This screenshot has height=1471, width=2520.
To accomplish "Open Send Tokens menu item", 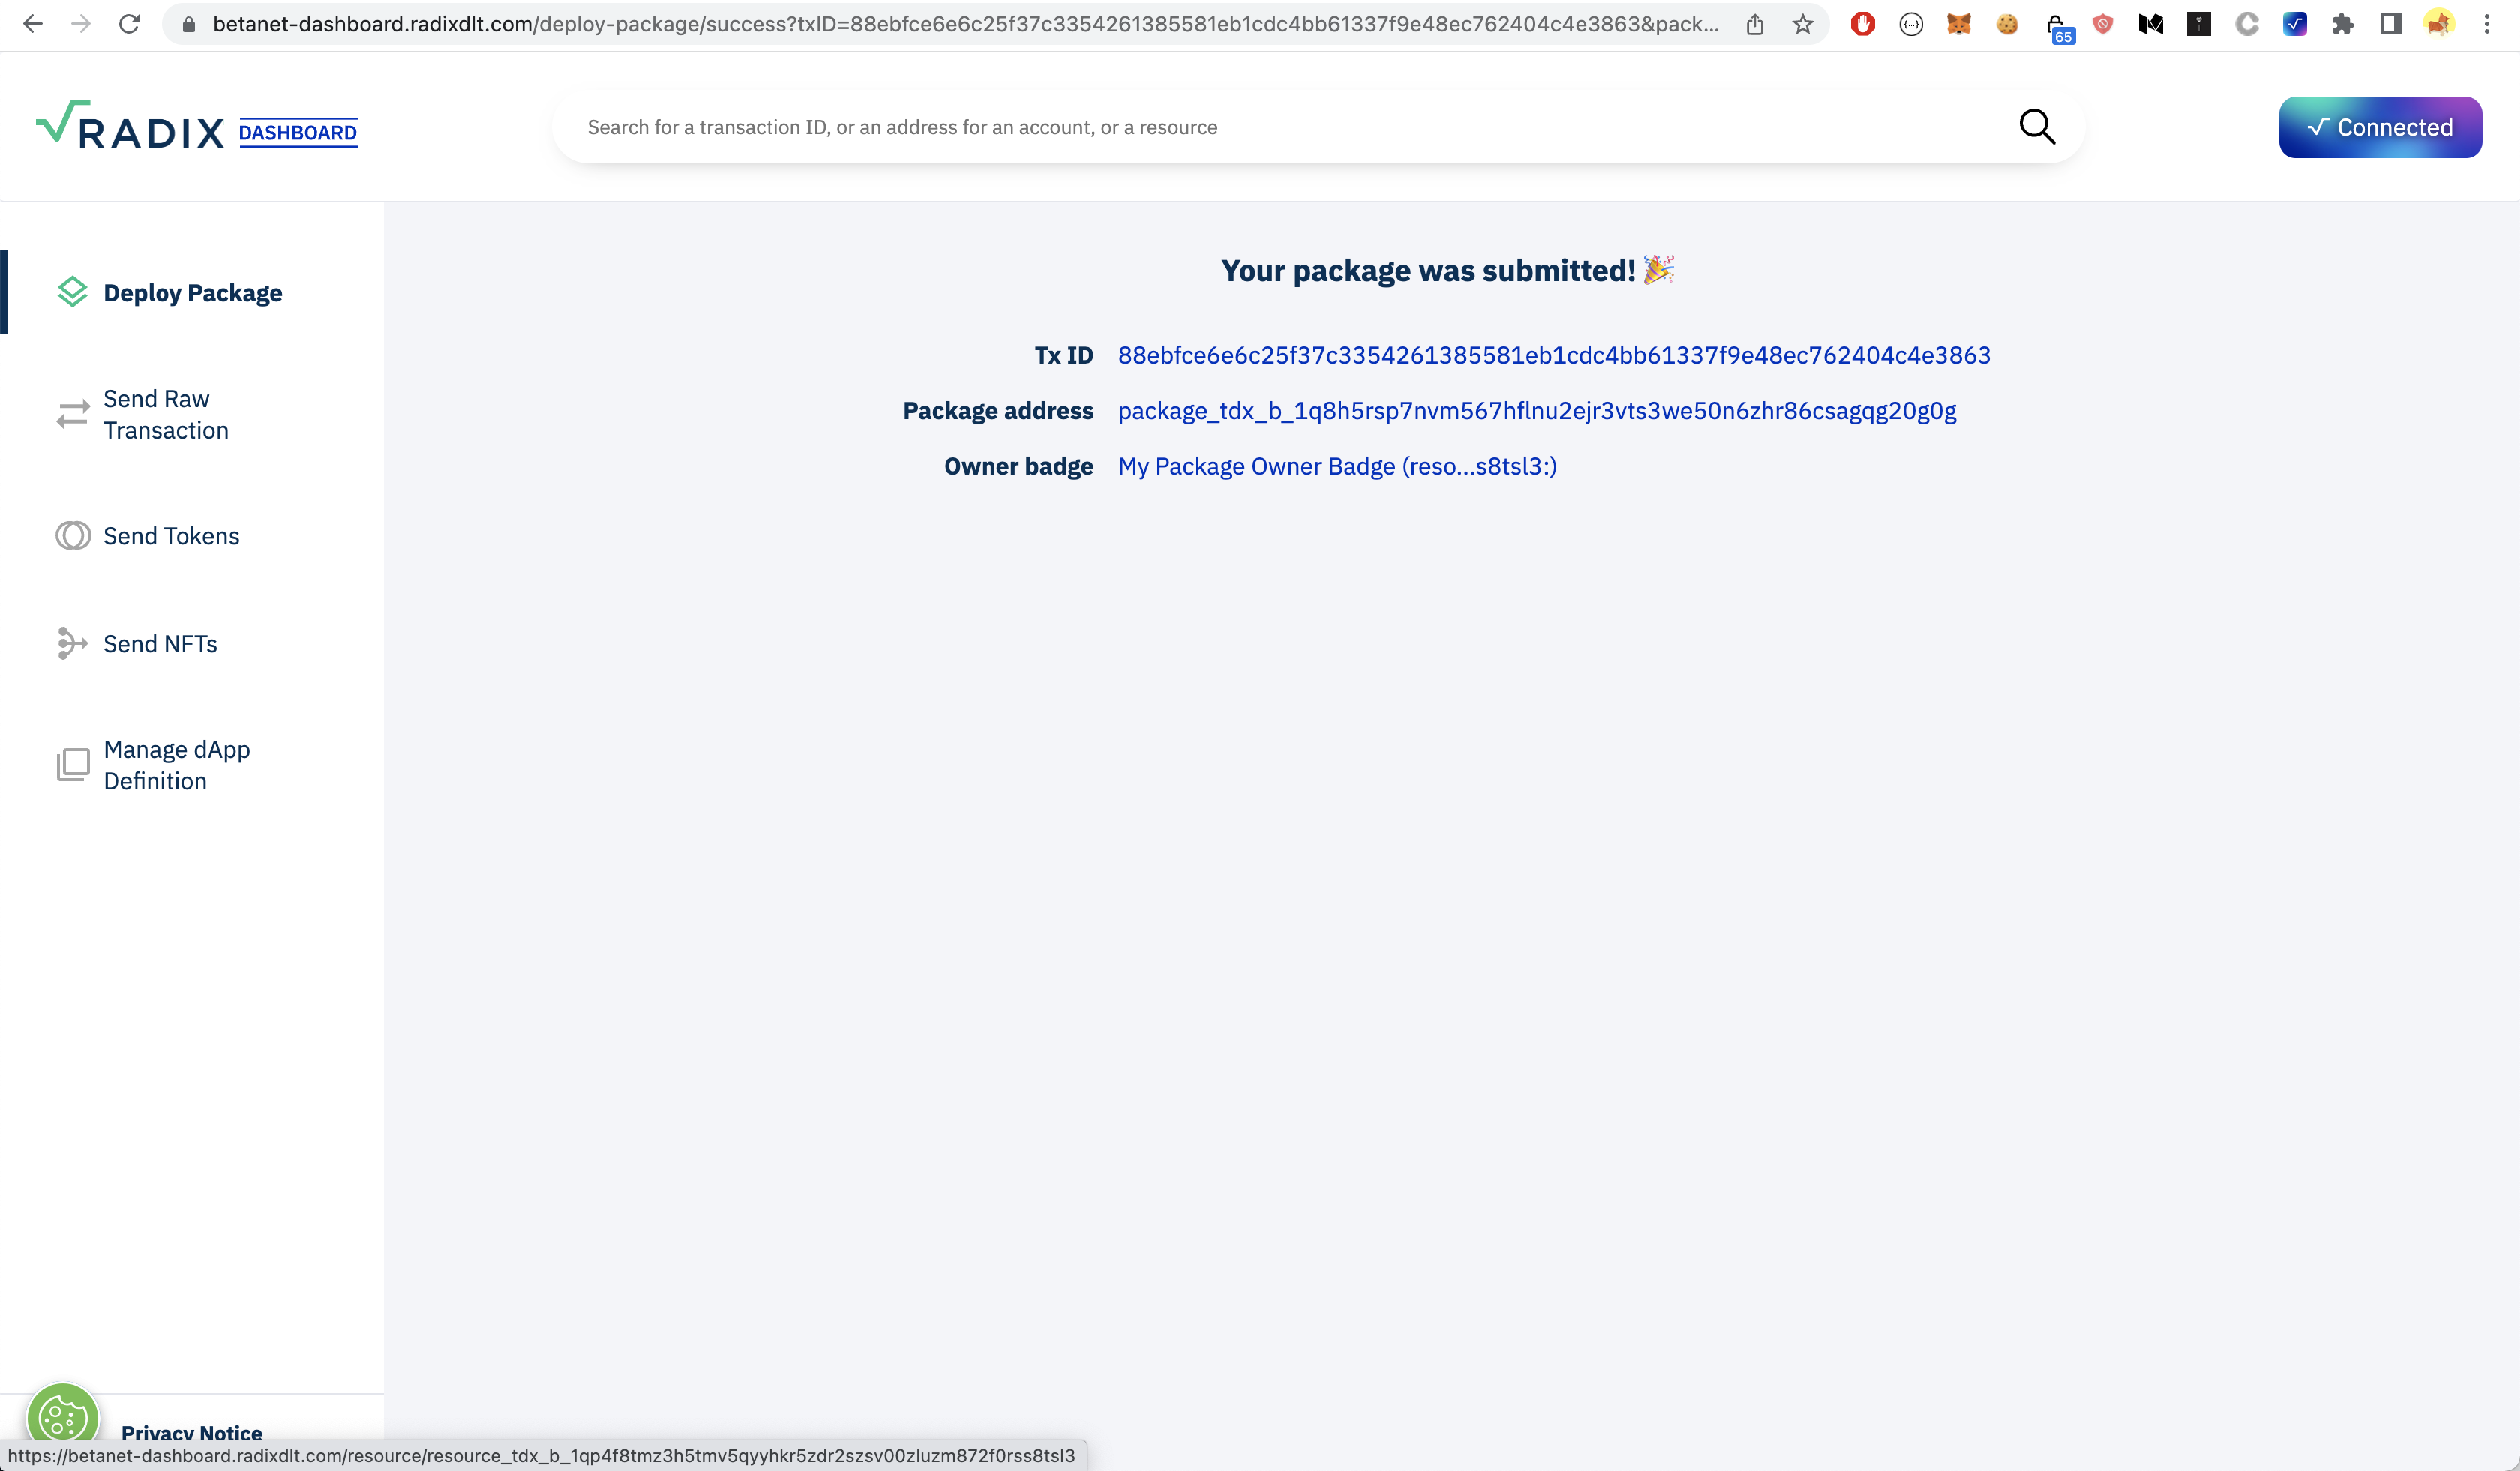I will tap(171, 535).
